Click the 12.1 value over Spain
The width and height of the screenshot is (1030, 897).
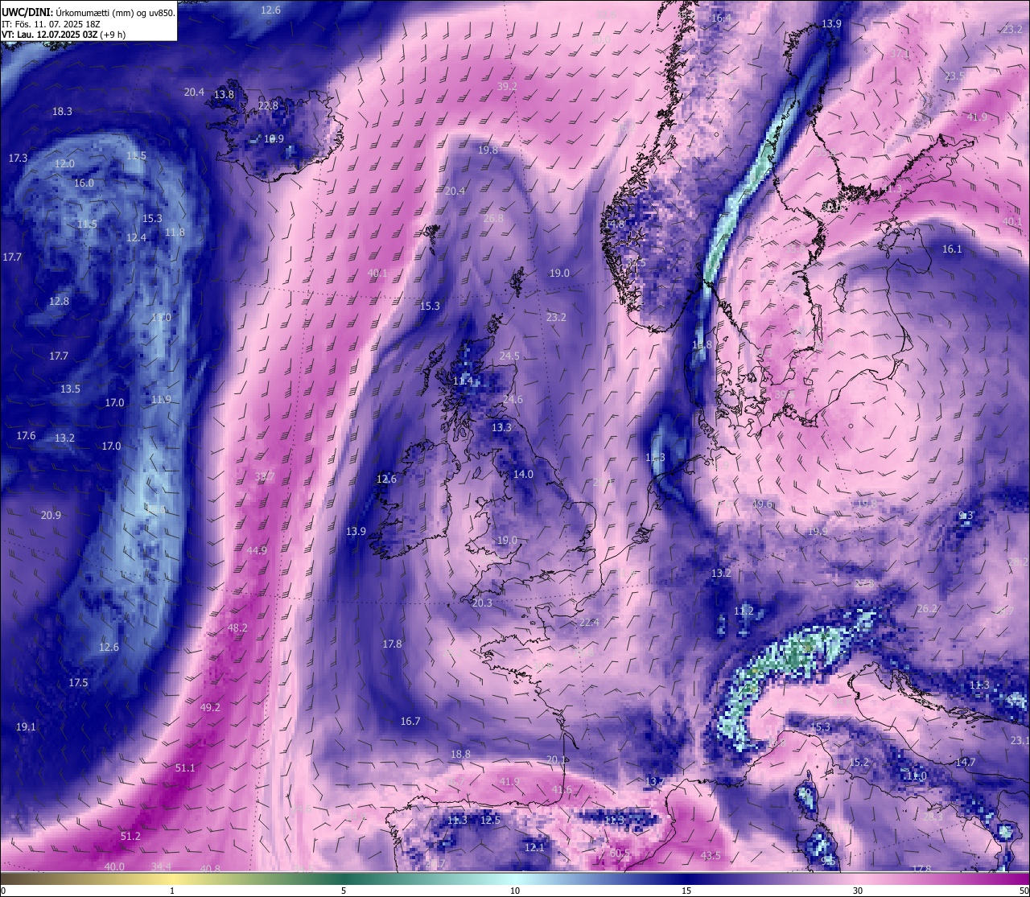click(534, 847)
